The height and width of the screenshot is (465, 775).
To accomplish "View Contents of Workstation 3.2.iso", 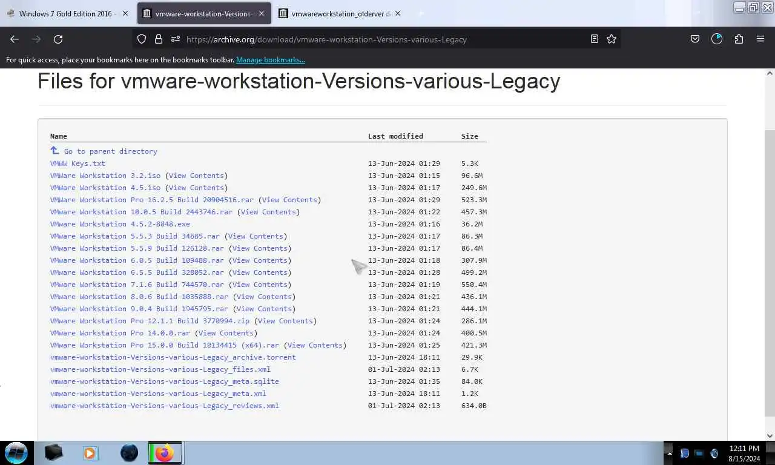I will [x=197, y=176].
